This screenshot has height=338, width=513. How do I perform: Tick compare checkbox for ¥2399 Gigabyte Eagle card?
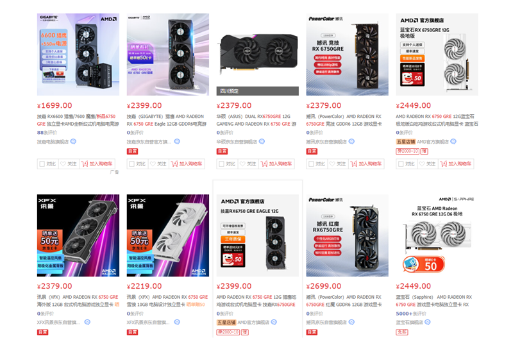(x=131, y=164)
